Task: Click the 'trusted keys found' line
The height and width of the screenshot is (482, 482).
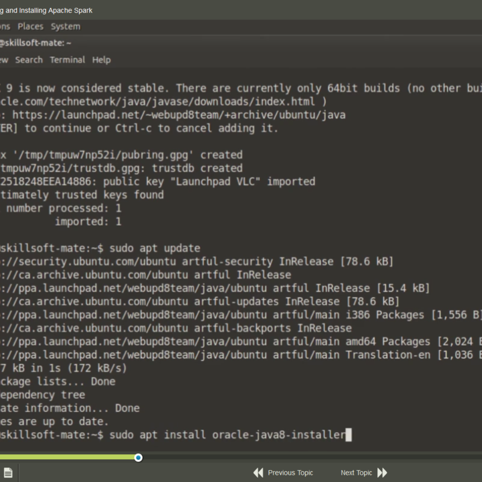Action: 82,195
